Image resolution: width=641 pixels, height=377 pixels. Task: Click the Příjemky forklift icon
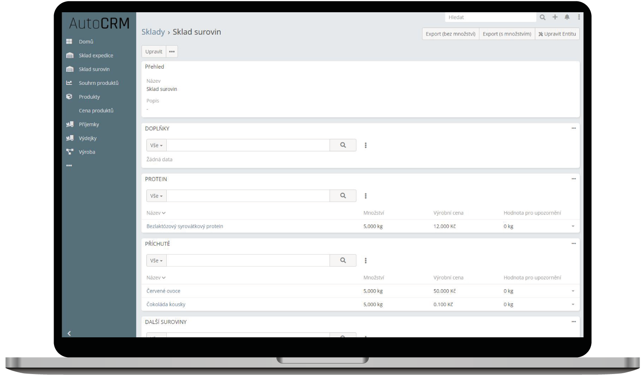(70, 124)
